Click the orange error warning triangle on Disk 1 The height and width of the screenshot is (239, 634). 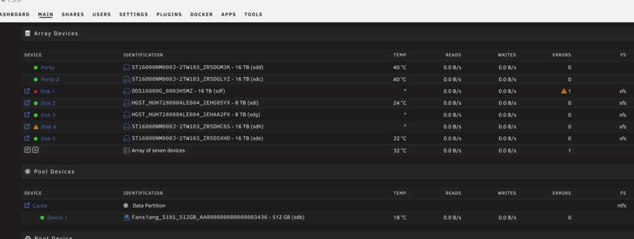coord(564,91)
